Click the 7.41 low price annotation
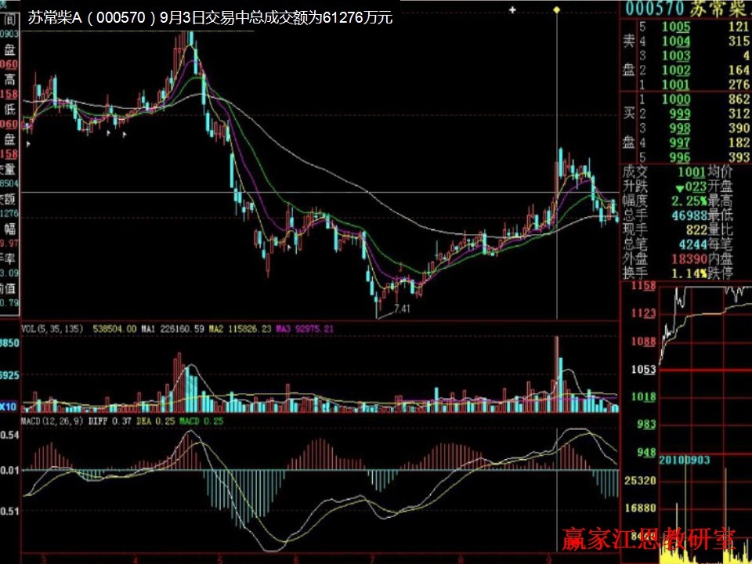This screenshot has height=564, width=752. pyautogui.click(x=402, y=309)
